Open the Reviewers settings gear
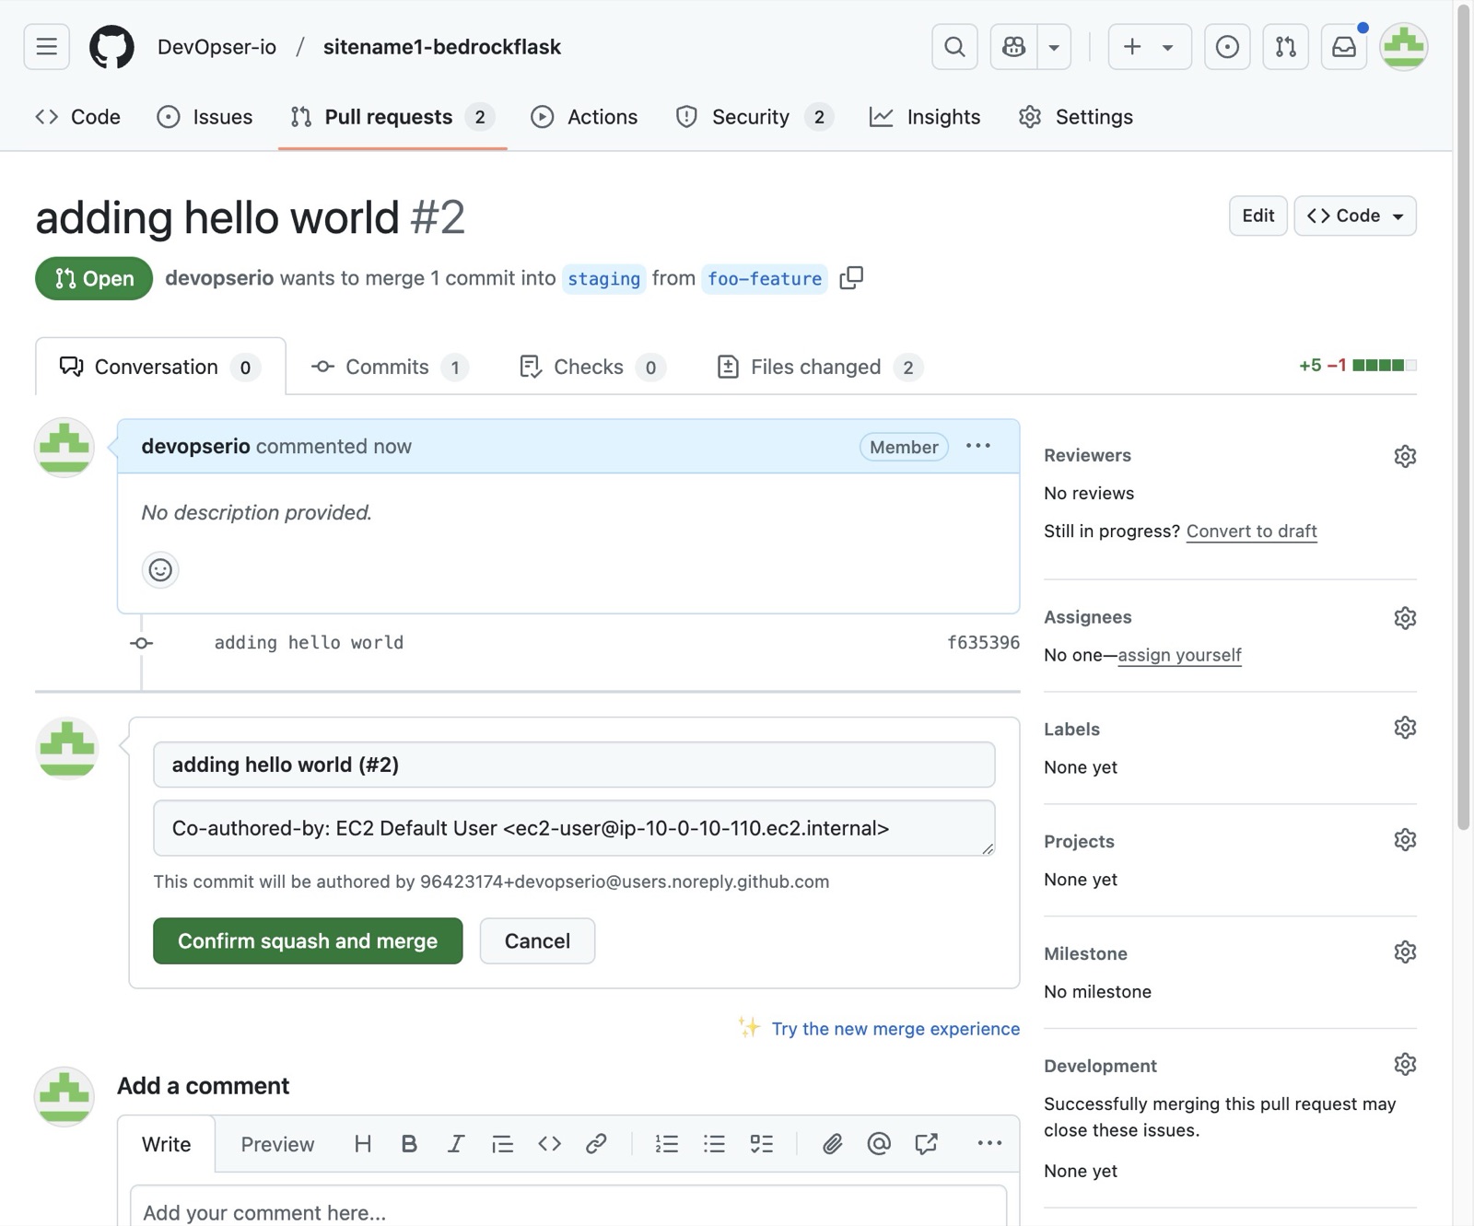This screenshot has width=1474, height=1226. click(1404, 456)
